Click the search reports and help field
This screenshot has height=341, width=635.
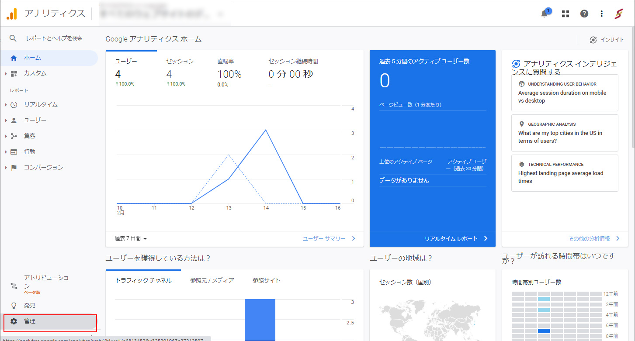[x=54, y=38]
